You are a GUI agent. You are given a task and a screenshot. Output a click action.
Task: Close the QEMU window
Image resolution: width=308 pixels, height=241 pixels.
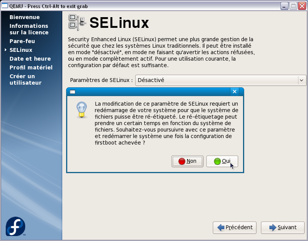click(302, 6)
